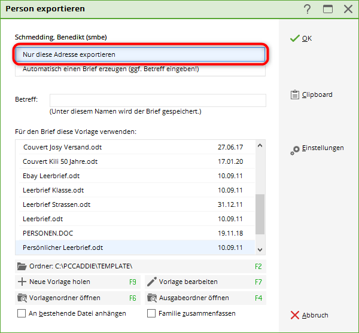359x333 pixels.
Task: Pick PERSONEN.DOC from the template list
Action: (x=48, y=233)
